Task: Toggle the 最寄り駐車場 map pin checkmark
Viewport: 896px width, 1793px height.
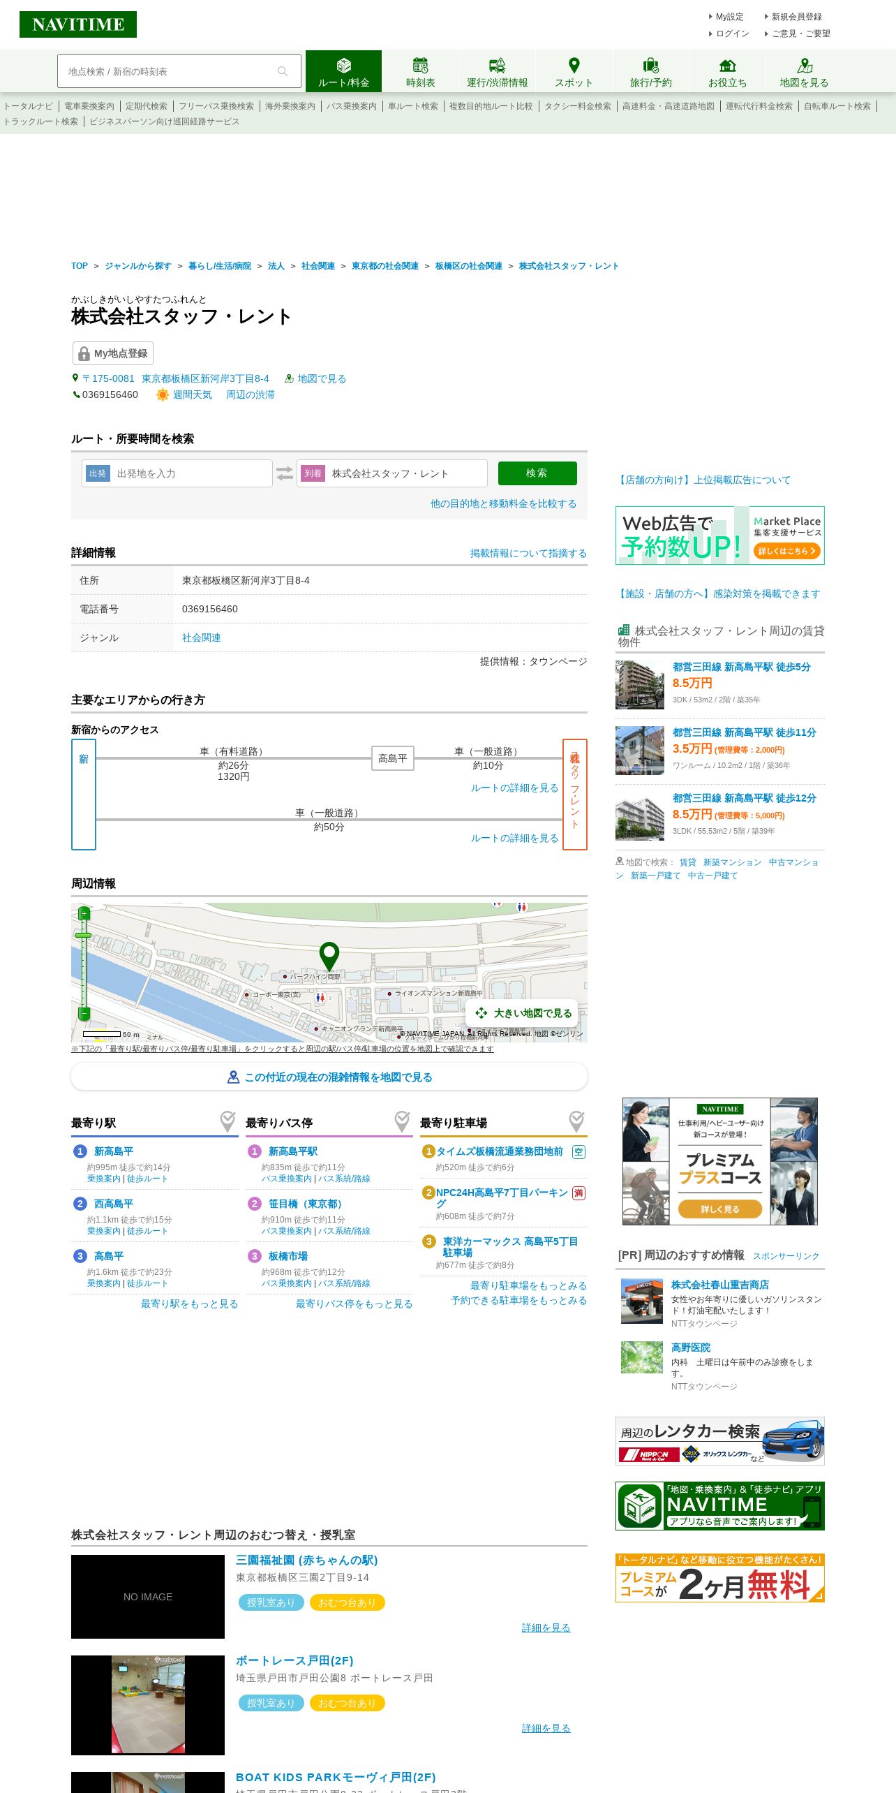Action: click(x=576, y=1121)
